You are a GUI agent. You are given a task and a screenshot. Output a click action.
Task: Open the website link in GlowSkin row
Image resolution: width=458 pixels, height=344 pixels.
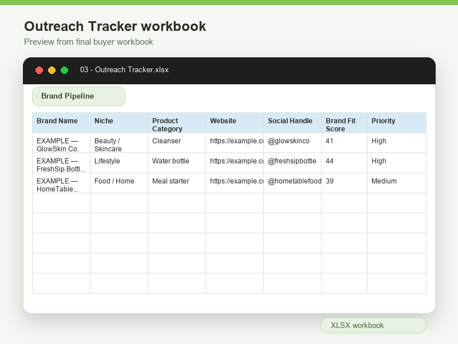tap(236, 141)
